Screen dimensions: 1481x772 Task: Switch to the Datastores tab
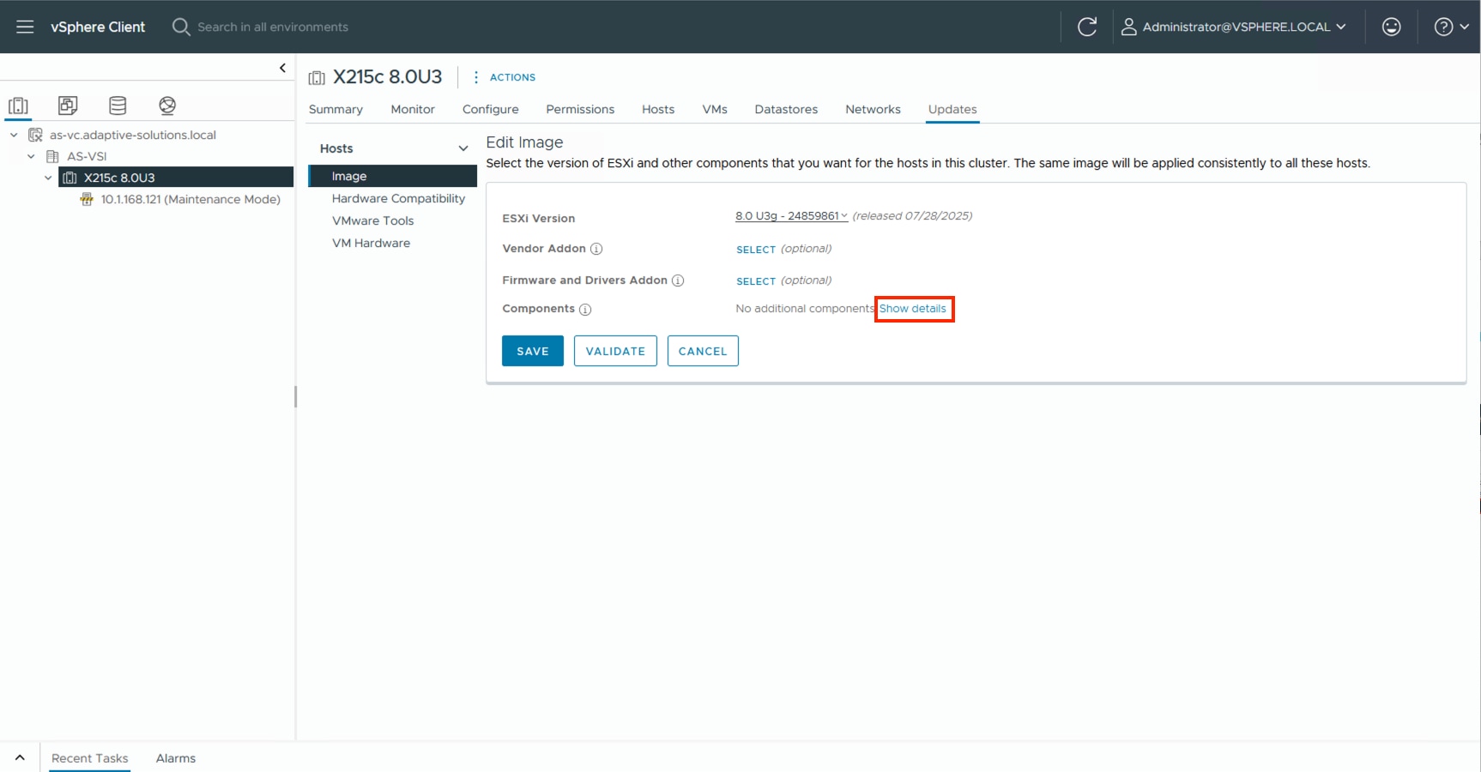[785, 109]
